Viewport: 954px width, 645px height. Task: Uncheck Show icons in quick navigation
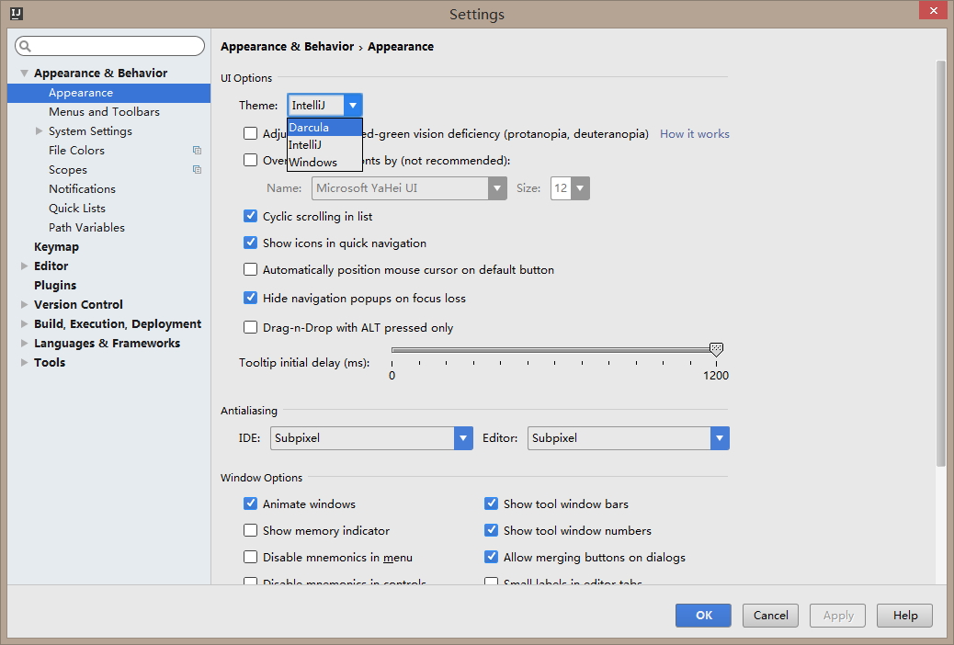tap(250, 243)
